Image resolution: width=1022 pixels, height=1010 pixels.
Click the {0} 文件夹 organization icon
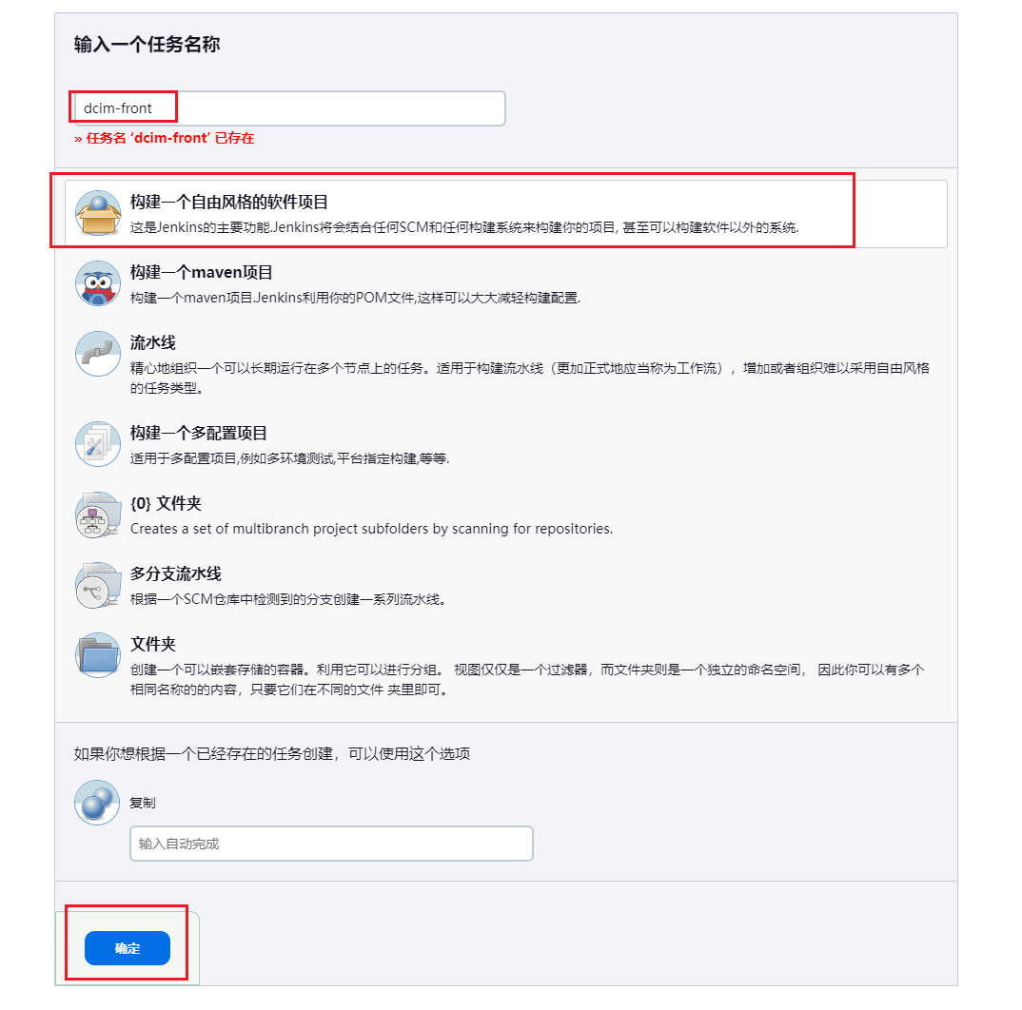[98, 515]
